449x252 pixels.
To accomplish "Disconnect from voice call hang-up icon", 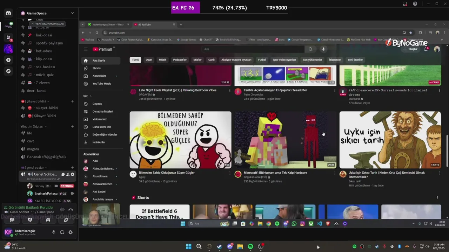I will pos(71,210).
